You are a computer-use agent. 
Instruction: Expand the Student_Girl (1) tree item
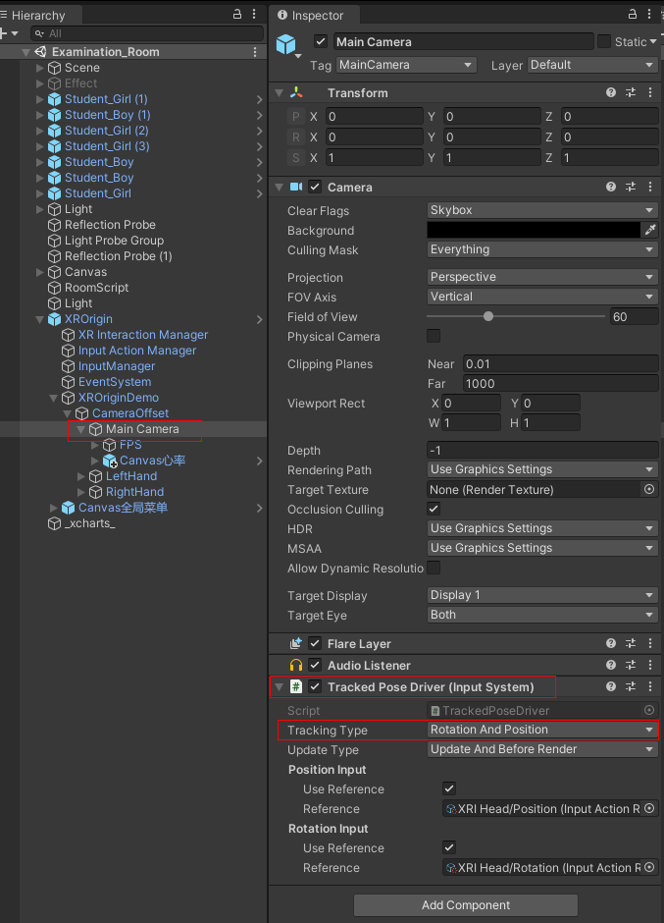[40, 99]
